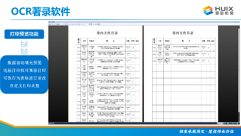
Task: Click the text 可保存为表格进行更改
Action: point(25,78)
